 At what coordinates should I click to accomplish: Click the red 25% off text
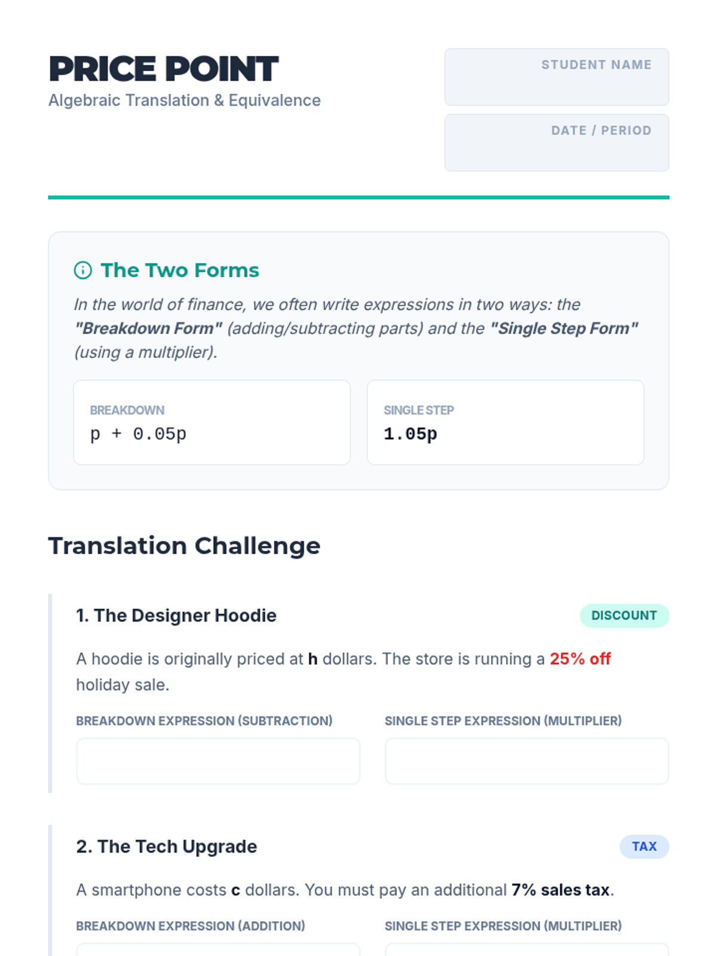pyautogui.click(x=580, y=658)
